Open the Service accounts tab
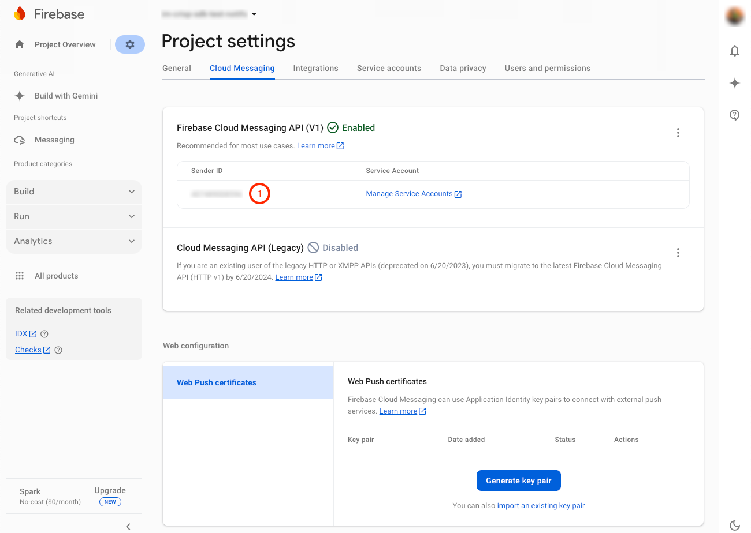The height and width of the screenshot is (533, 751). pyautogui.click(x=389, y=68)
